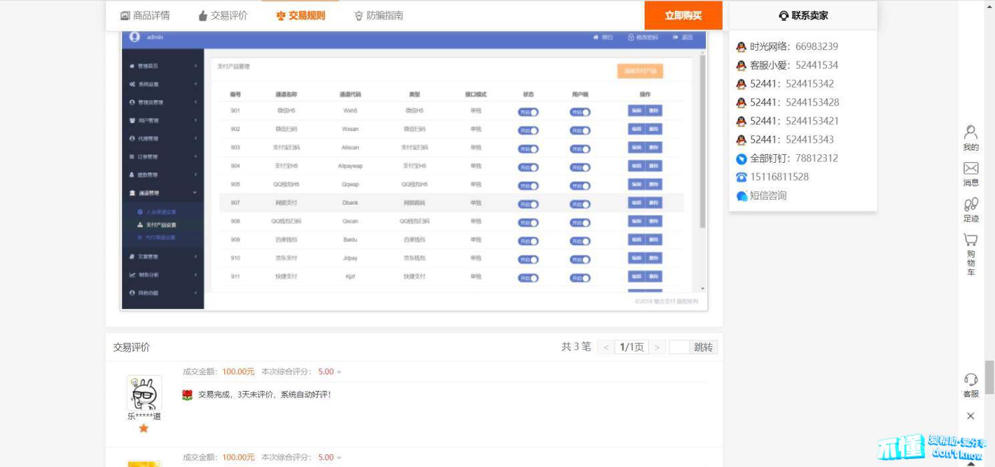Click page number input before 跳转
The height and width of the screenshot is (467, 995).
[x=679, y=347]
